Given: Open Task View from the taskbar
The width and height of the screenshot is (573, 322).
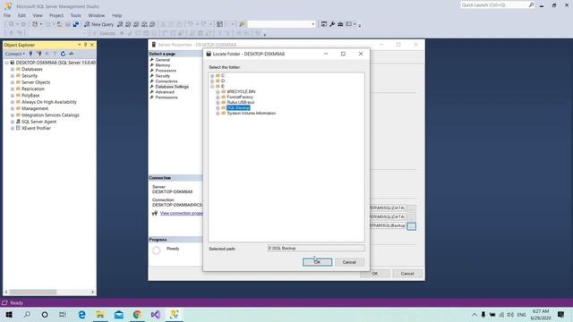Looking at the screenshot, I should click(63, 314).
